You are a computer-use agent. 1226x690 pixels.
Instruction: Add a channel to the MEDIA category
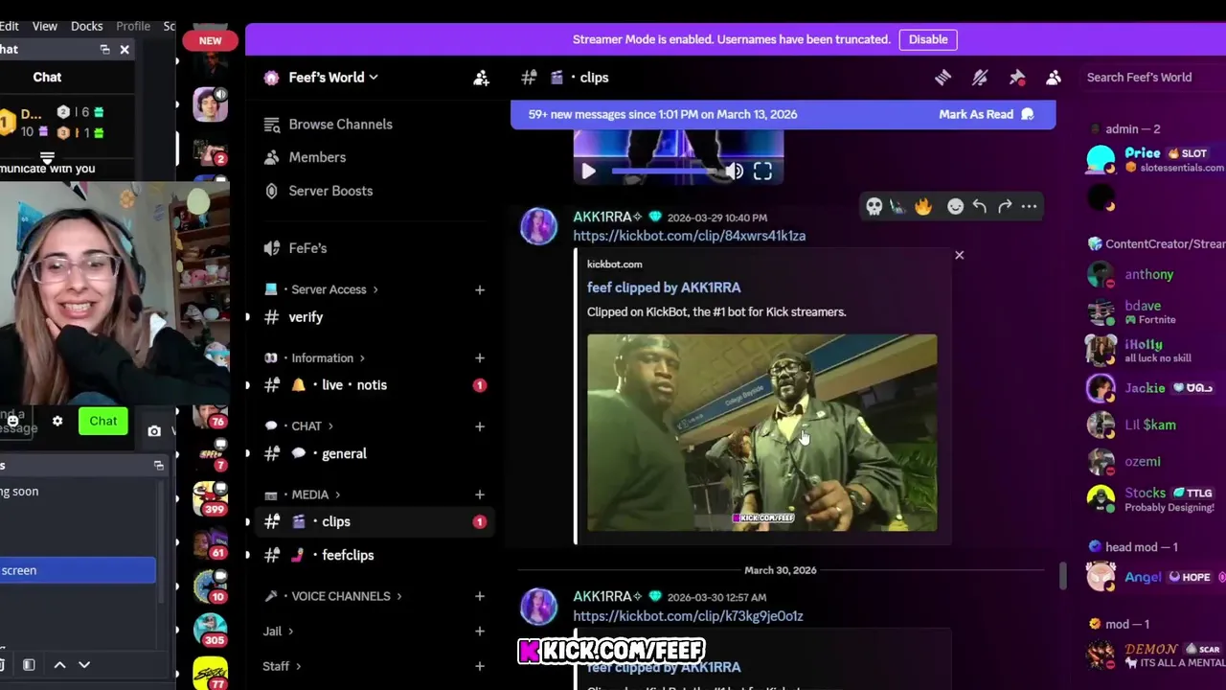[480, 494]
